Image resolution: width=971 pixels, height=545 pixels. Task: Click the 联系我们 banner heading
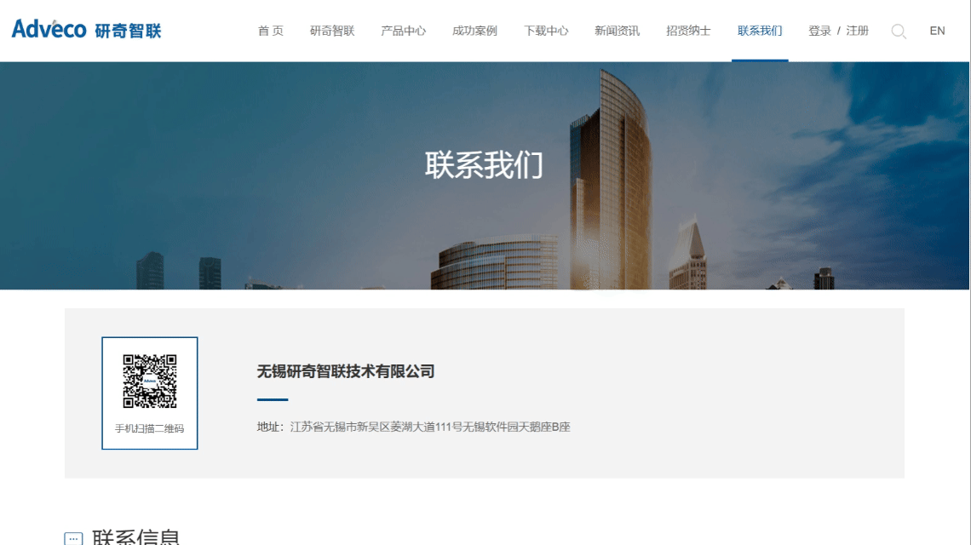click(x=485, y=167)
